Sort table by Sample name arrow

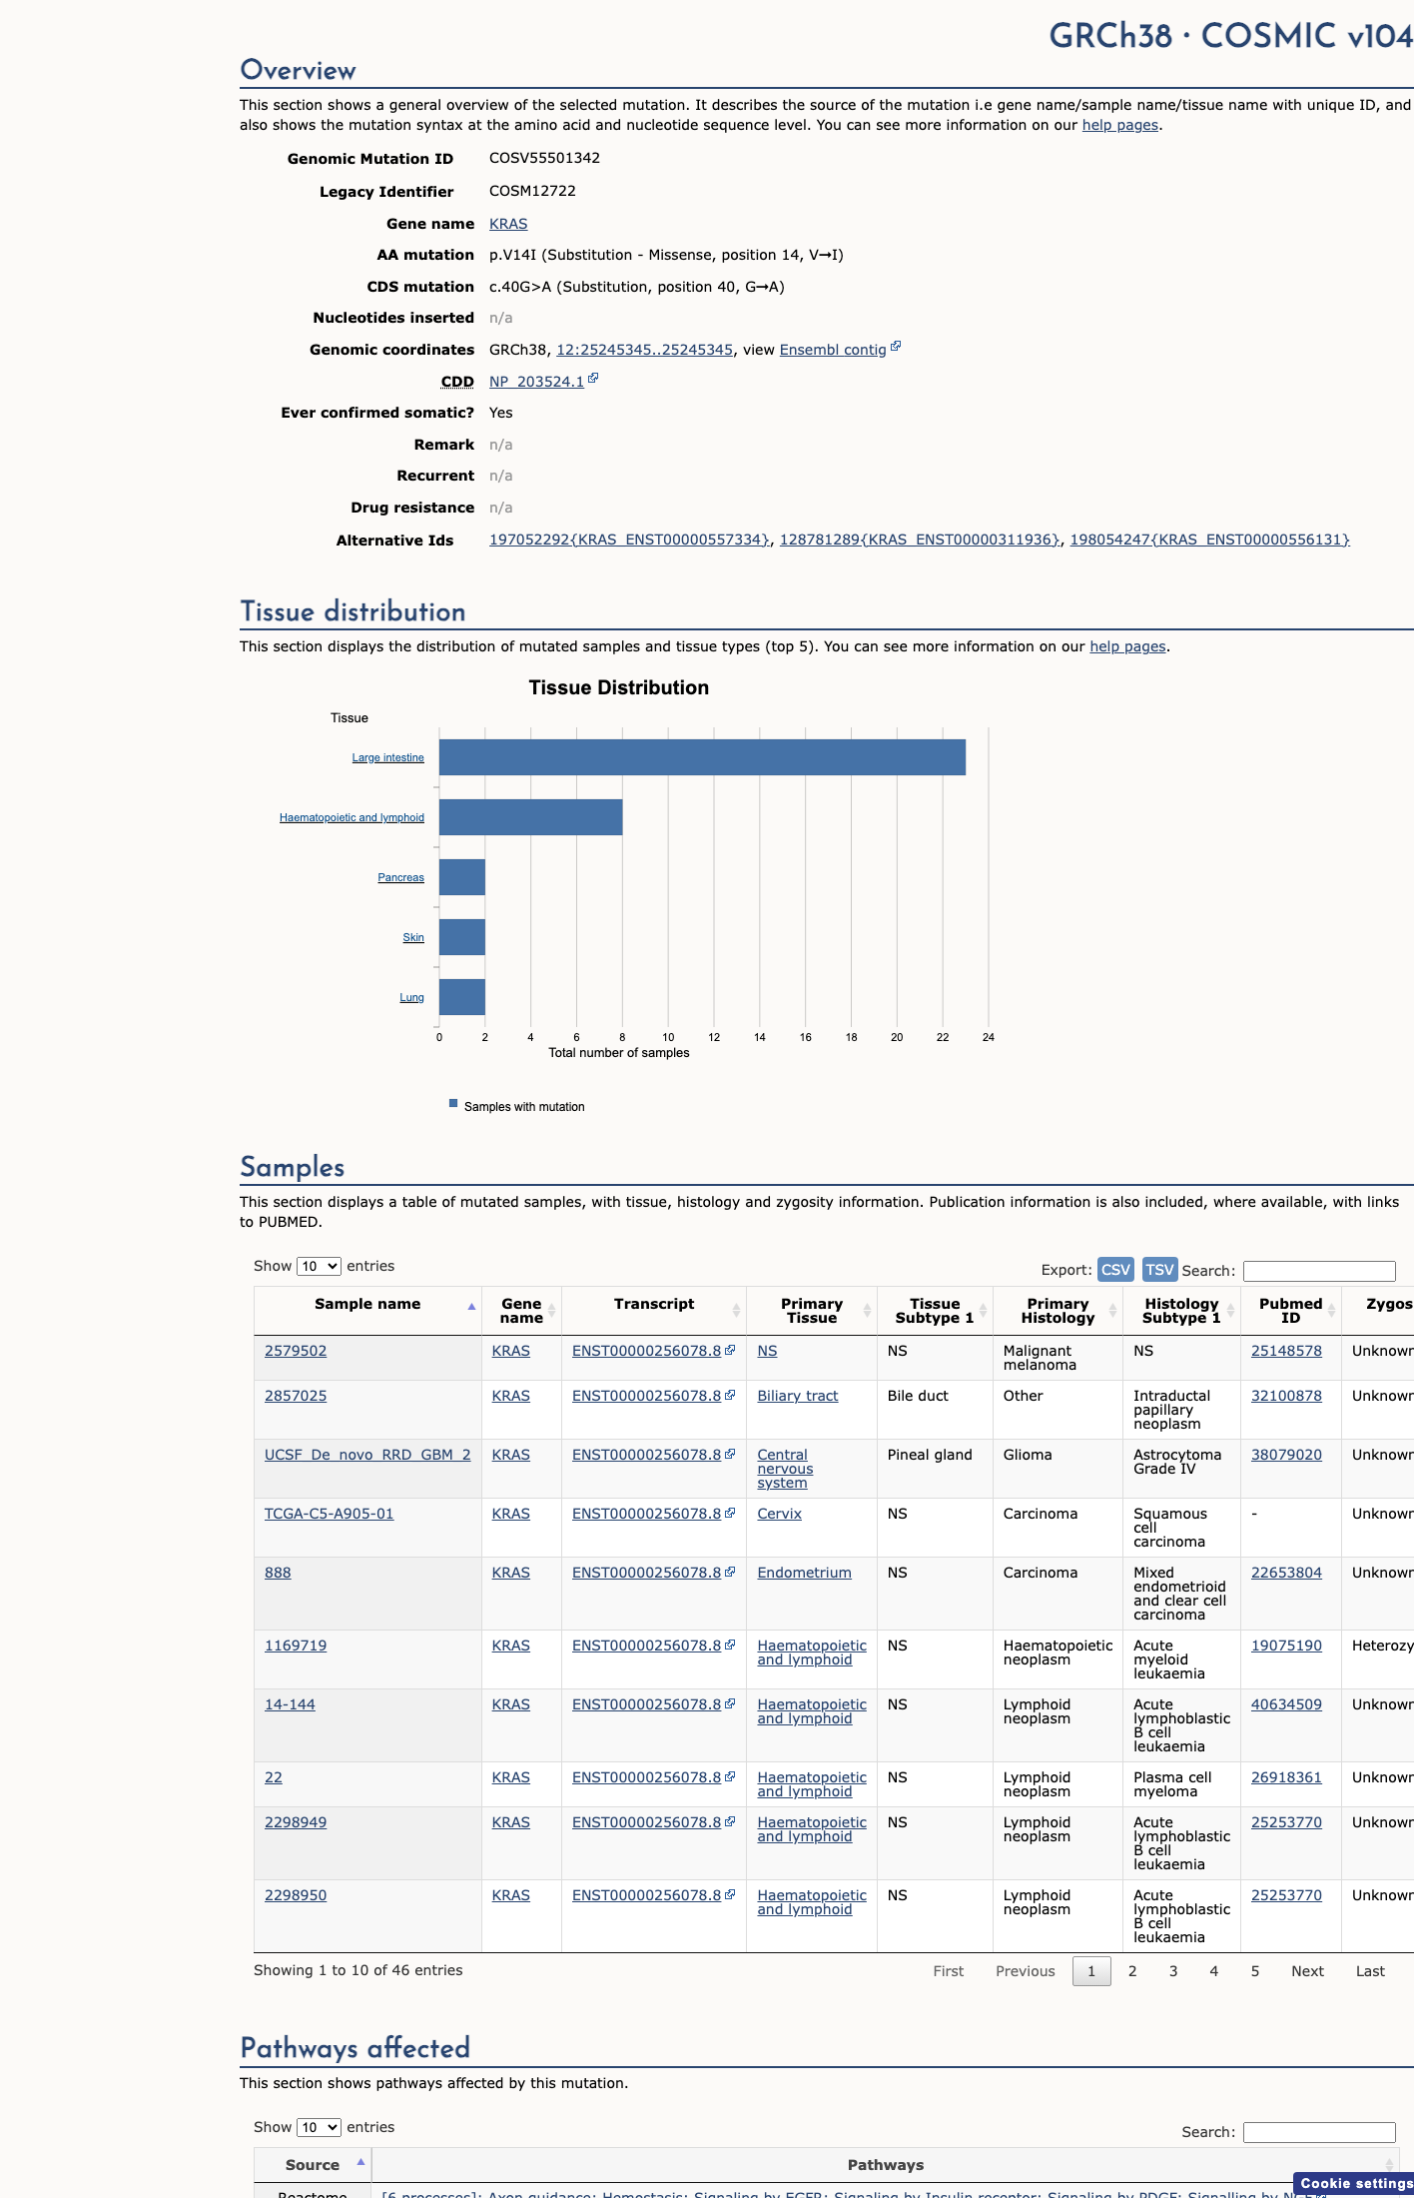[471, 1307]
